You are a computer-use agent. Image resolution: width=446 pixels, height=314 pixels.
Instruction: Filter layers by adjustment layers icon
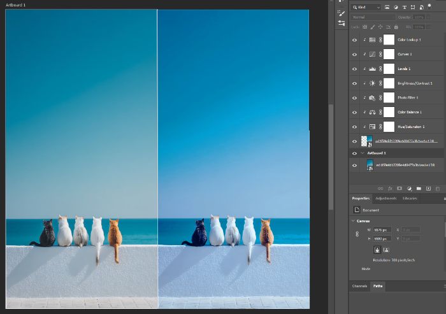[396, 8]
